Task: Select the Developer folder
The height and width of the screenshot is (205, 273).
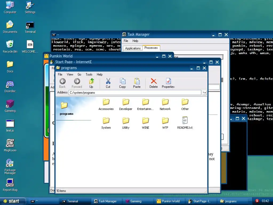Action: 126,104
